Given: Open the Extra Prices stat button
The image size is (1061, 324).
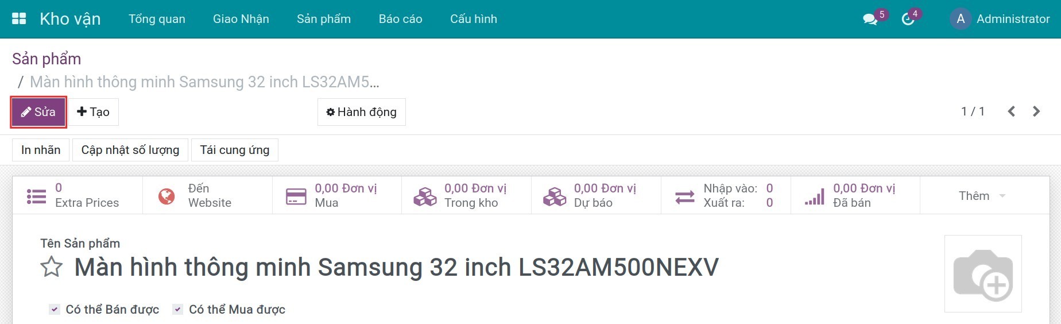Looking at the screenshot, I should tap(78, 195).
